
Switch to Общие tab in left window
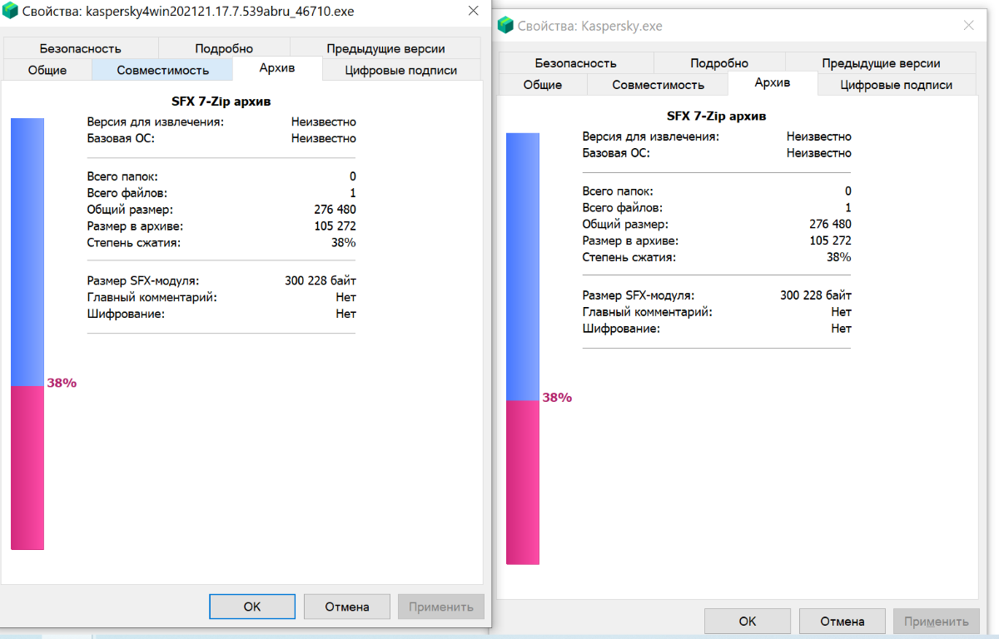(47, 70)
